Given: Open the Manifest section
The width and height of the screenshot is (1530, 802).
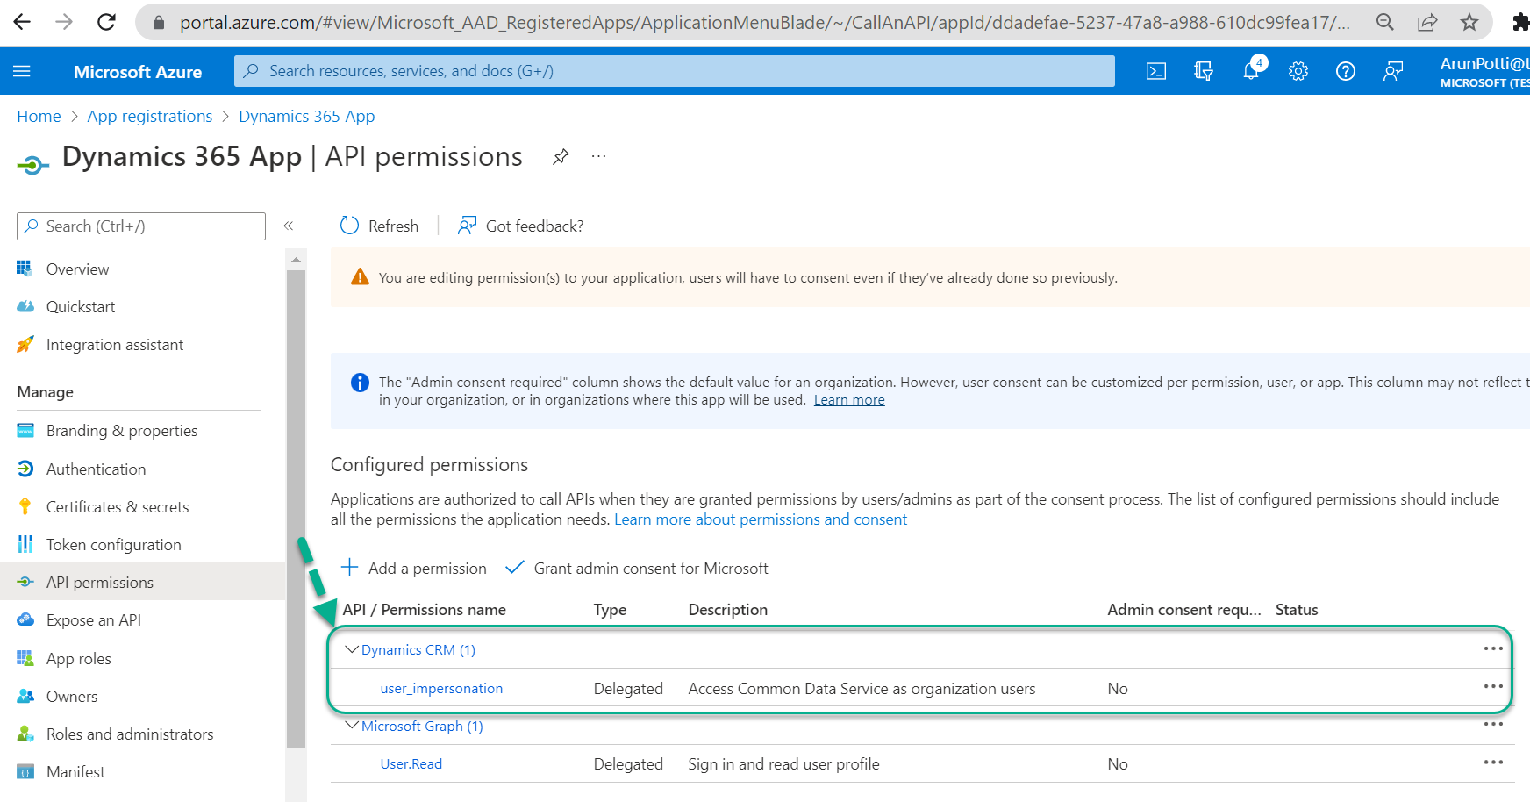Looking at the screenshot, I should coord(75,771).
